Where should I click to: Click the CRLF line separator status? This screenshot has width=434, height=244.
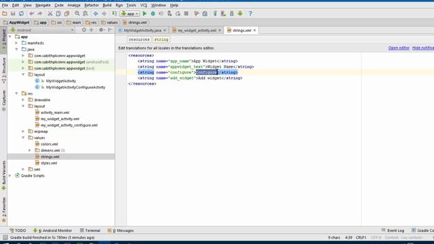pos(361,238)
